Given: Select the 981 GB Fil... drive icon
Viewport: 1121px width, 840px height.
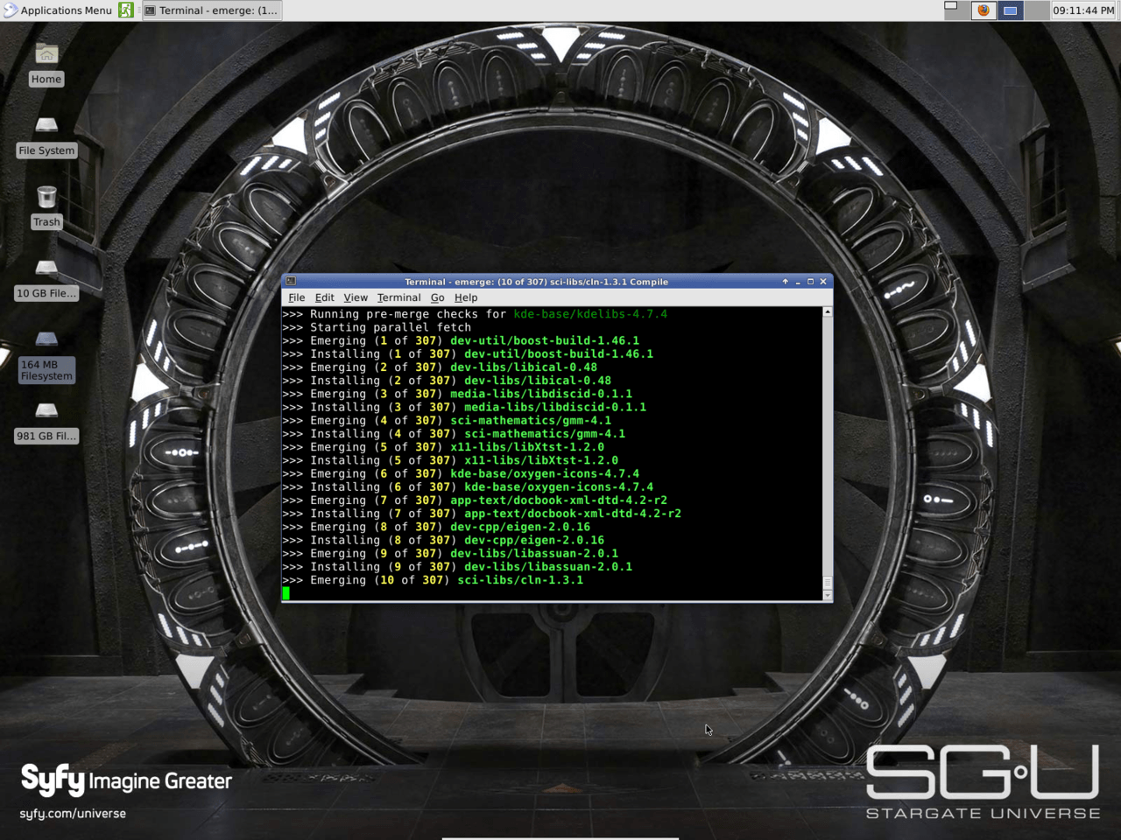Looking at the screenshot, I should pos(46,423).
